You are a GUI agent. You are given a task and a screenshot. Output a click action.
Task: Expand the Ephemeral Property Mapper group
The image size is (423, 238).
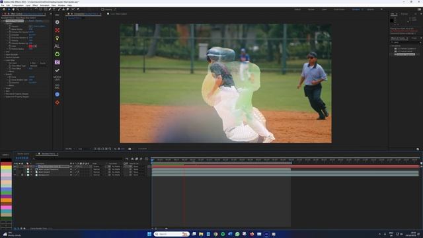(x=5, y=97)
